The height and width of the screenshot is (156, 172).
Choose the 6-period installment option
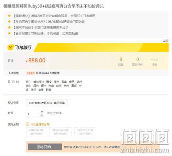pos(60,132)
